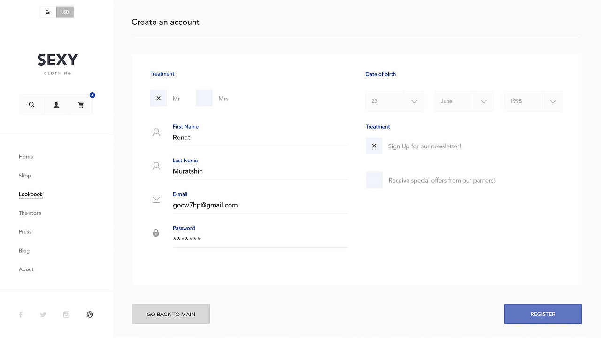Uncheck the Mr treatment checkbox
This screenshot has height=338, width=601.
(x=158, y=98)
